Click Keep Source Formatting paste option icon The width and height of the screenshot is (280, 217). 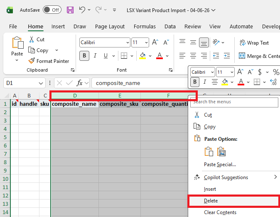[209, 152]
